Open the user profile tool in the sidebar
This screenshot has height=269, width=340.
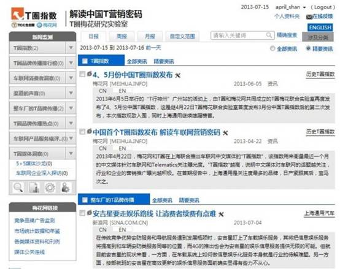pos(66,188)
